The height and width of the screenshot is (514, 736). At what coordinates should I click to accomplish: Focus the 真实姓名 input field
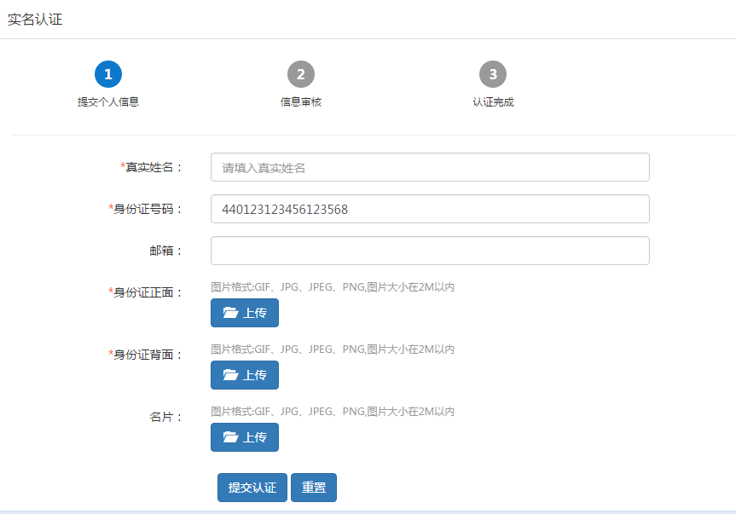point(430,167)
